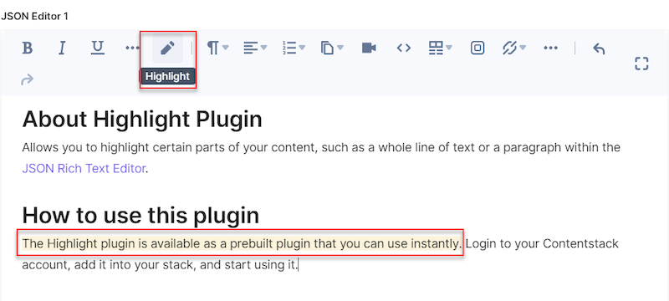This screenshot has width=669, height=301.
Task: Open the paragraph style dropdown
Action: (x=217, y=48)
